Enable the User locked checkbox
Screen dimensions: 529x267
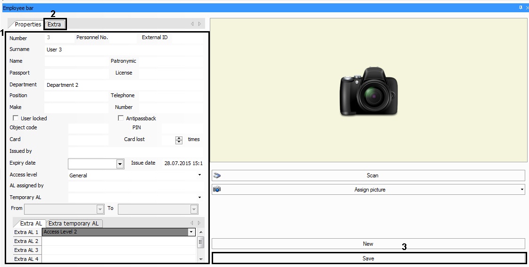coord(16,118)
